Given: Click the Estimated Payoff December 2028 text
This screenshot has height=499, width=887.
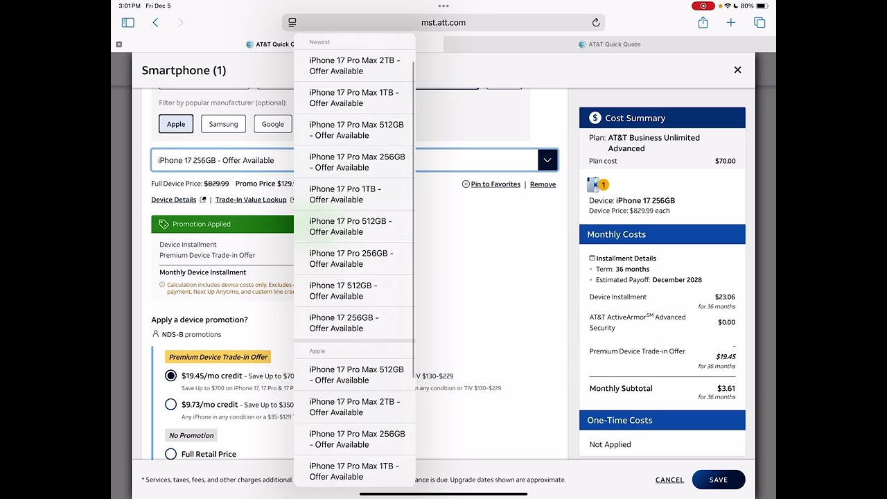Looking at the screenshot, I should coord(649,280).
